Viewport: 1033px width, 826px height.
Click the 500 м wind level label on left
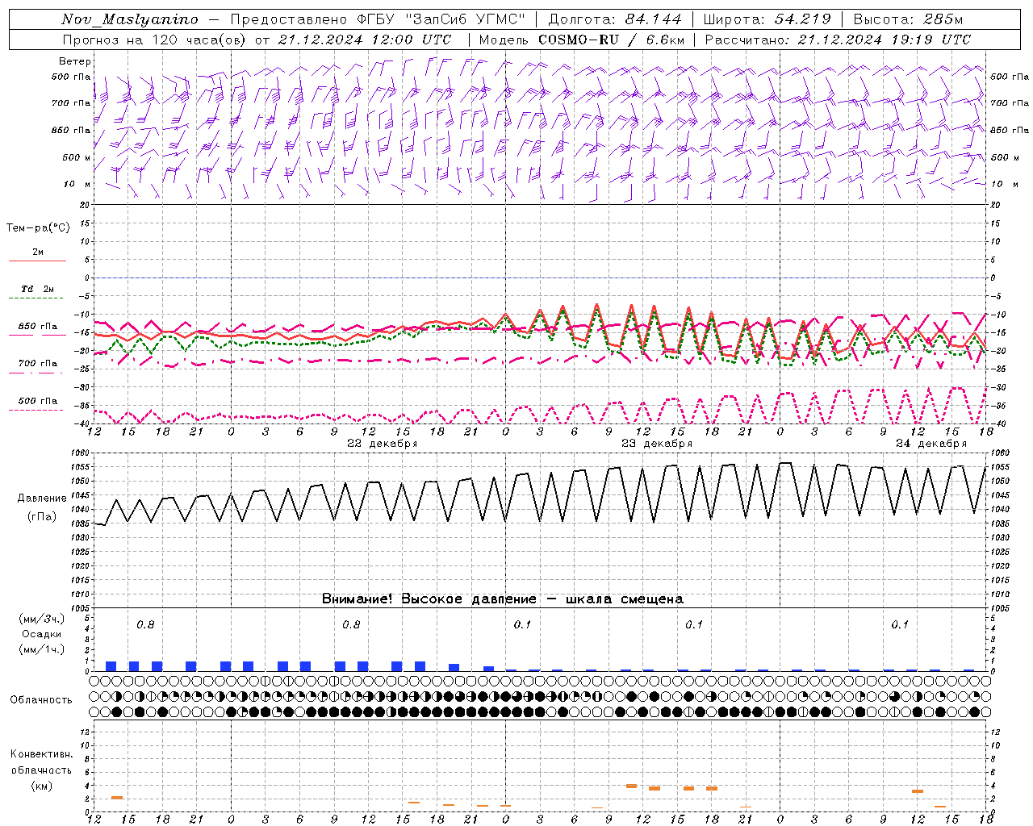tap(77, 157)
